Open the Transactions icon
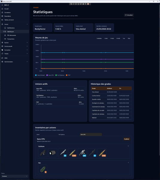This screenshot has width=160, height=180. (5, 39)
